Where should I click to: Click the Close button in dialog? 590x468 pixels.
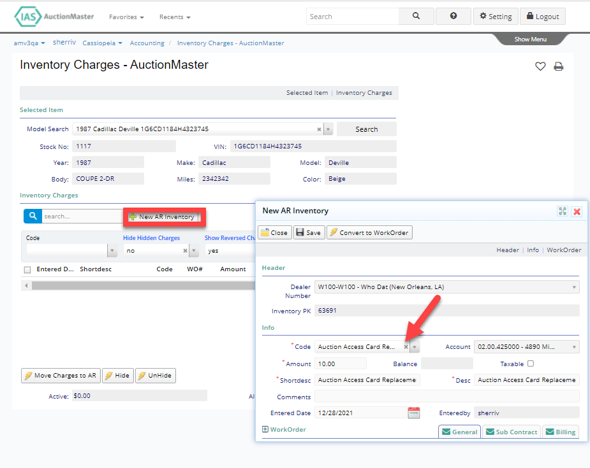click(275, 232)
